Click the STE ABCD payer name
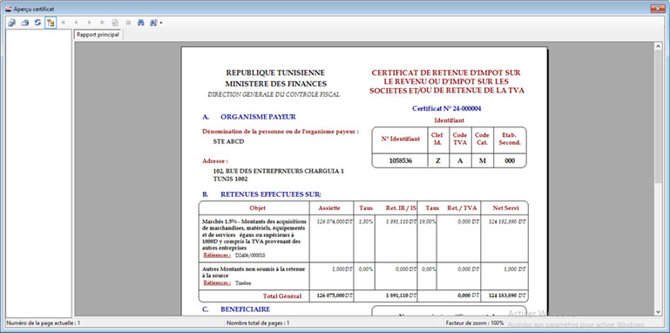 pos(228,141)
